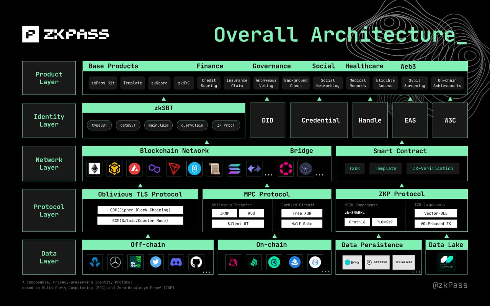Screen dimensions: 490x306
Task: Click the GitHub logo icon
Action: (196, 262)
